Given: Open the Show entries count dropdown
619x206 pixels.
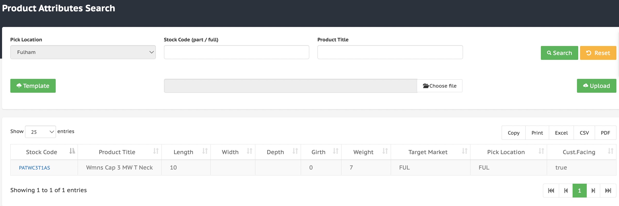Looking at the screenshot, I should tap(40, 132).
